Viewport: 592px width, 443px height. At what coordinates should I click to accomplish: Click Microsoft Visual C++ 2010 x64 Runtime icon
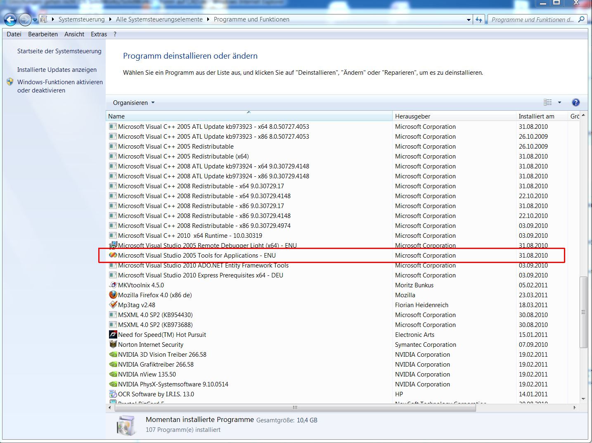click(113, 235)
